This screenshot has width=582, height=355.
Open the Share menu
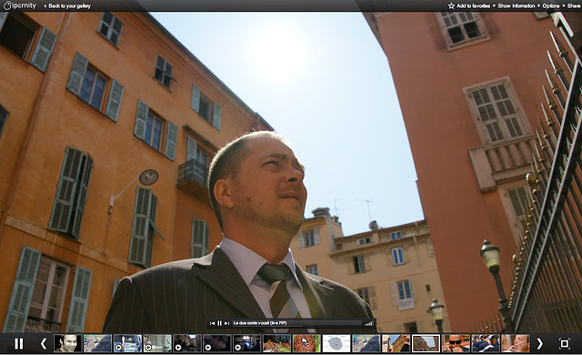point(574,6)
